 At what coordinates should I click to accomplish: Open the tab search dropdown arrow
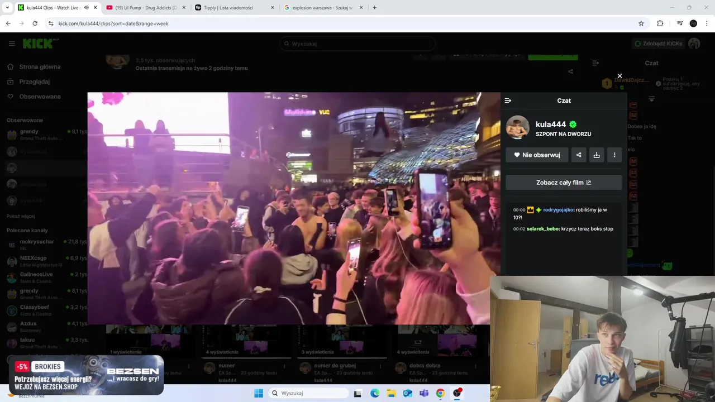tap(7, 8)
